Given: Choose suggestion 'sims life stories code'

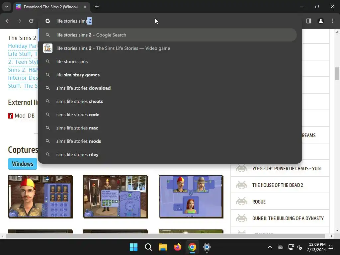Looking at the screenshot, I should click(167, 115).
